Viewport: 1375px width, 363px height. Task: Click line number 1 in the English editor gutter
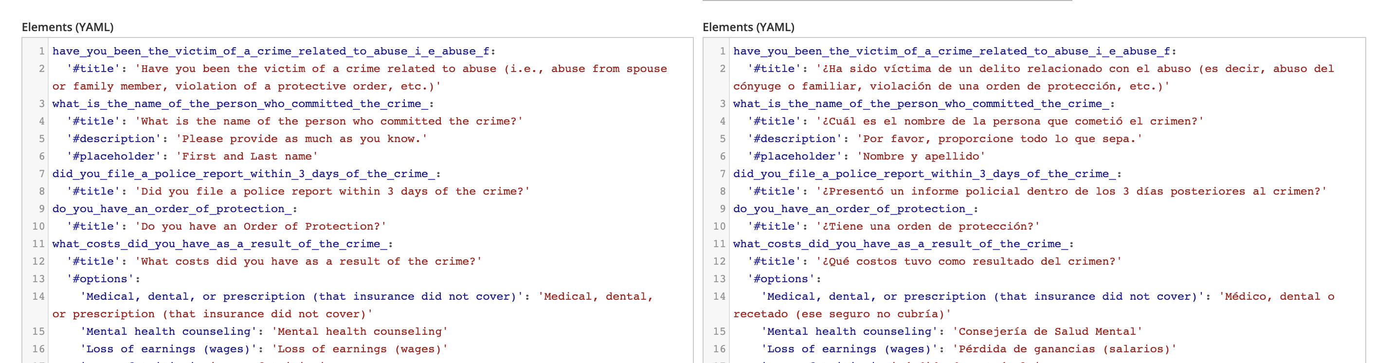point(42,51)
